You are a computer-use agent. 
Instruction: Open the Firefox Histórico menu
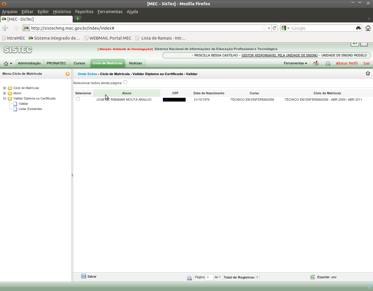pyautogui.click(x=62, y=12)
